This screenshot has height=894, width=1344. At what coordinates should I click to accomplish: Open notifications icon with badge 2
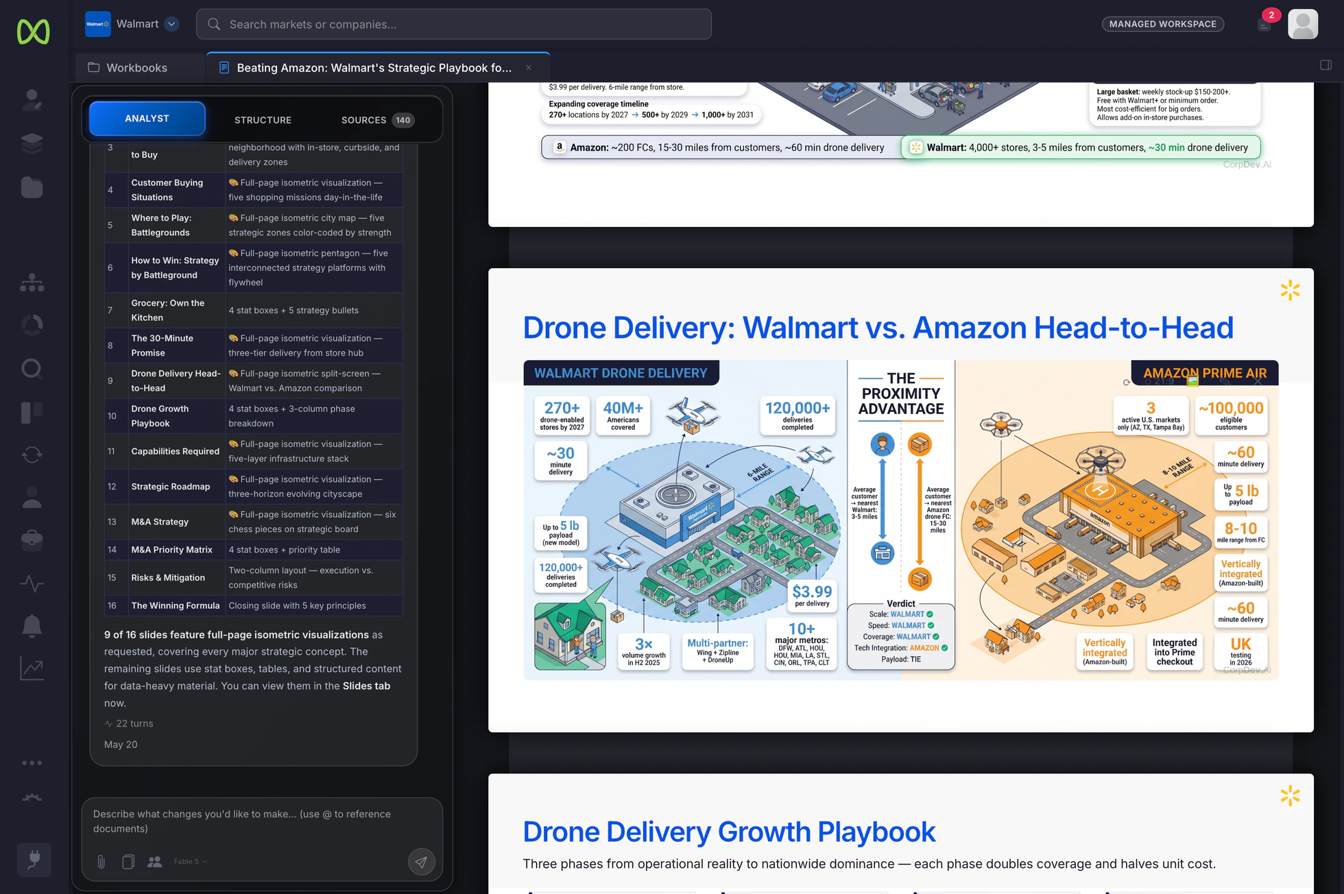1266,24
